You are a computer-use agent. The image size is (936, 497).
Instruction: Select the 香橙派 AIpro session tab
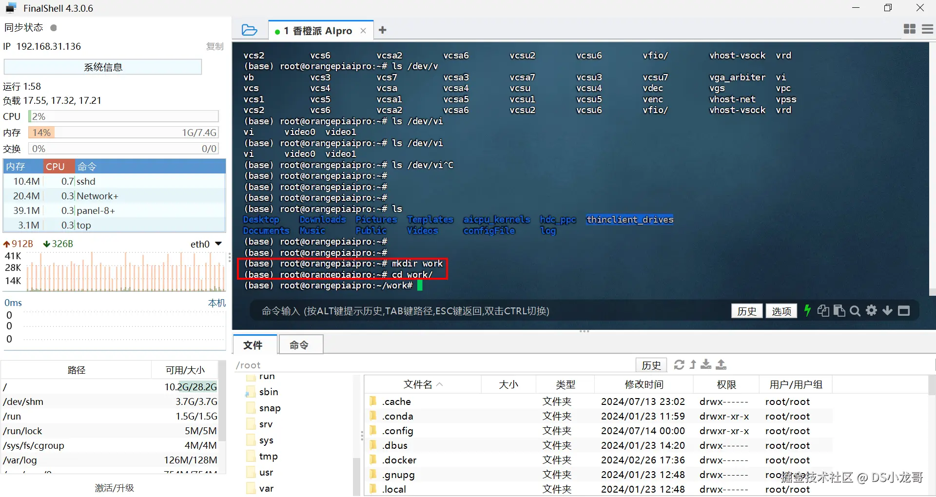[321, 31]
